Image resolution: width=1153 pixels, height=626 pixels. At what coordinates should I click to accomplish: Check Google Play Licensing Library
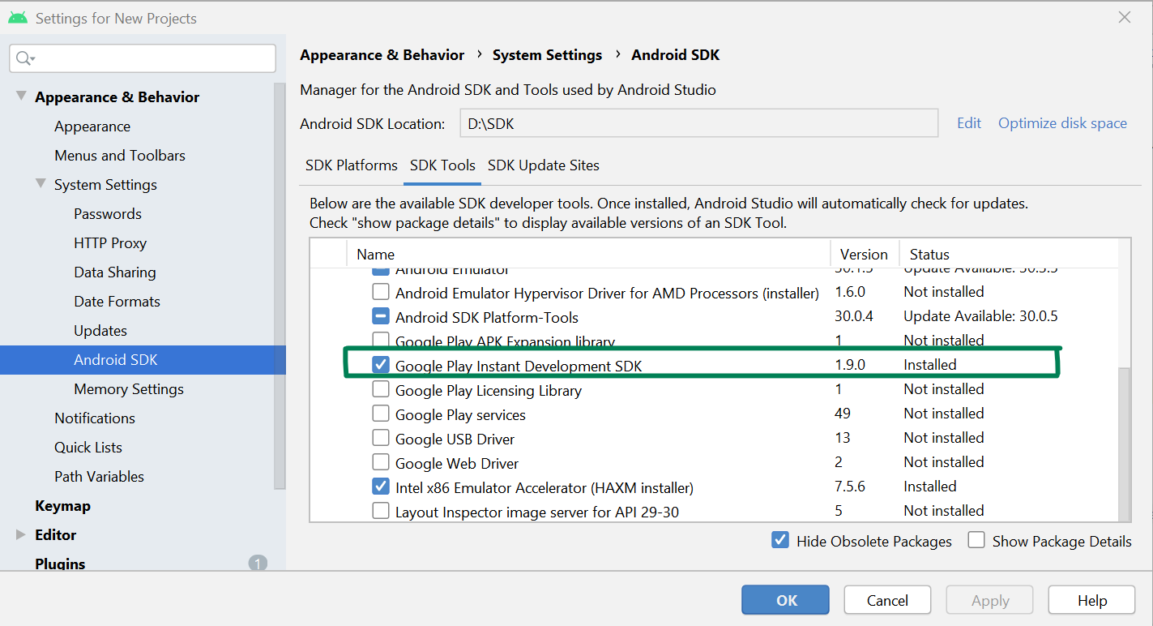coord(380,389)
